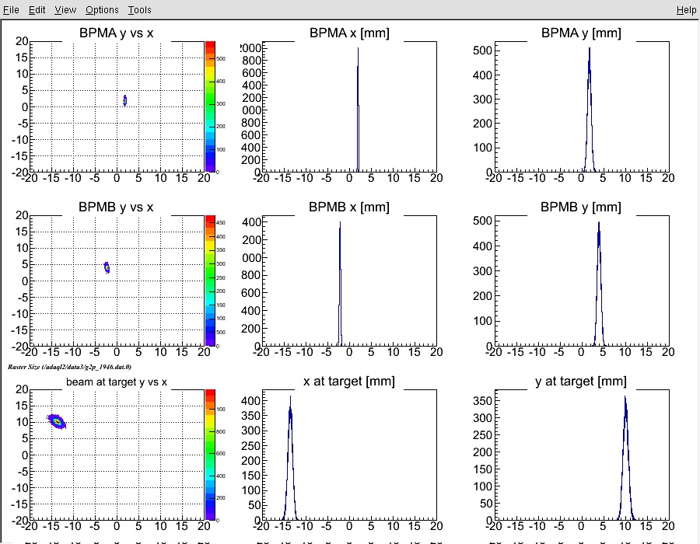The height and width of the screenshot is (544, 700).
Task: Open the Tools menu
Action: [x=139, y=10]
